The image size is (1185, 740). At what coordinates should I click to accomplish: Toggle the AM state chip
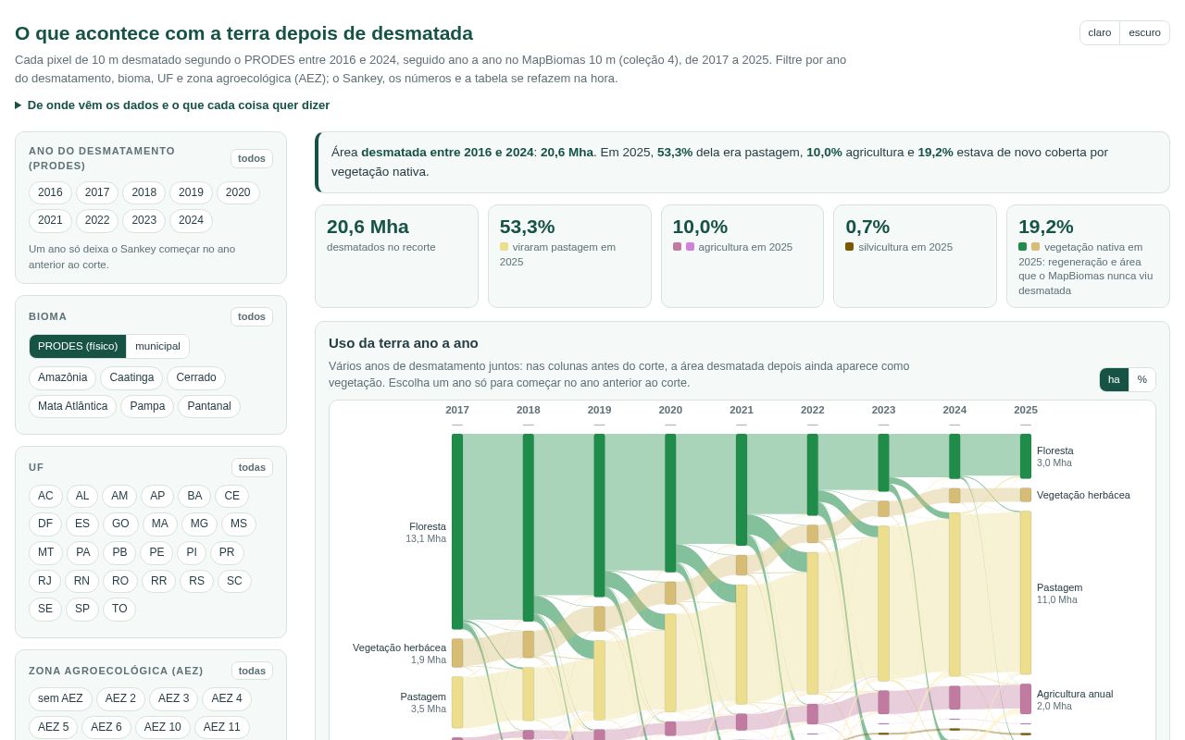point(119,496)
